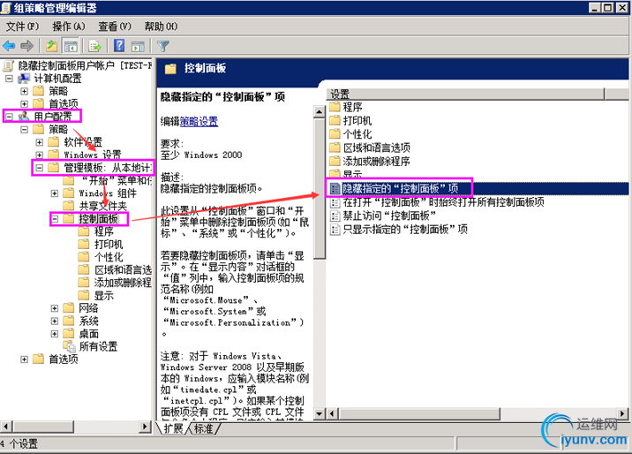Expand the 网络 tree node
This screenshot has width=632, height=454.
[x=55, y=308]
